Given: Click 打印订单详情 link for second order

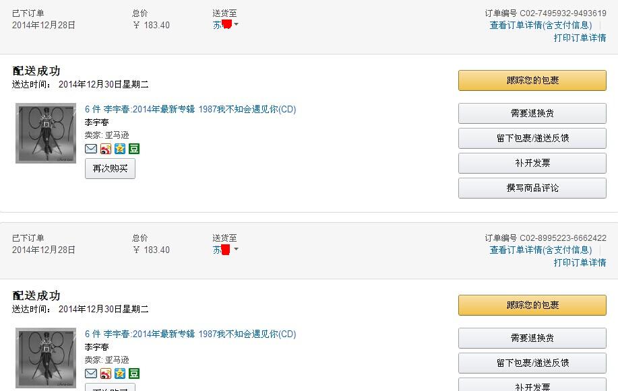Looking at the screenshot, I should (580, 262).
